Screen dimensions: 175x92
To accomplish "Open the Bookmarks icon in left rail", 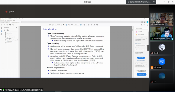I will [x=2, y=31].
